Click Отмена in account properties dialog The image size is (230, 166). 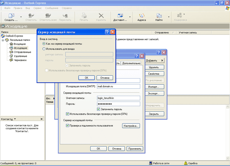click(117, 148)
